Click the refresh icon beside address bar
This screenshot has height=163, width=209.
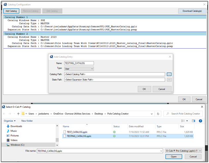tap(159, 114)
